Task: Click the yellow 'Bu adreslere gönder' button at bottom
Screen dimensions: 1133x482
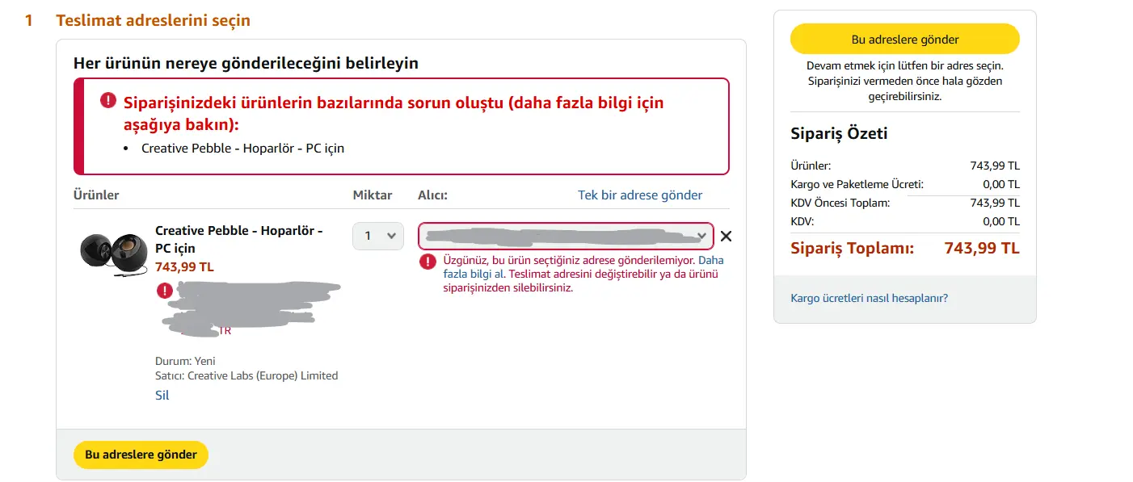Action: (x=141, y=455)
